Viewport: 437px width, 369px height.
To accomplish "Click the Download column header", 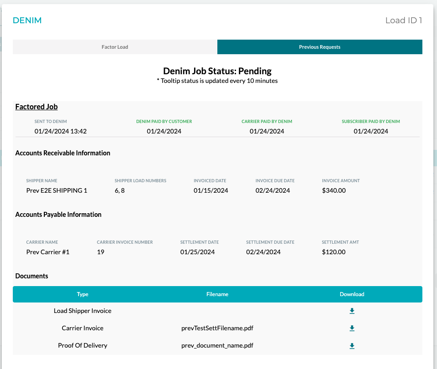I will click(x=352, y=294).
